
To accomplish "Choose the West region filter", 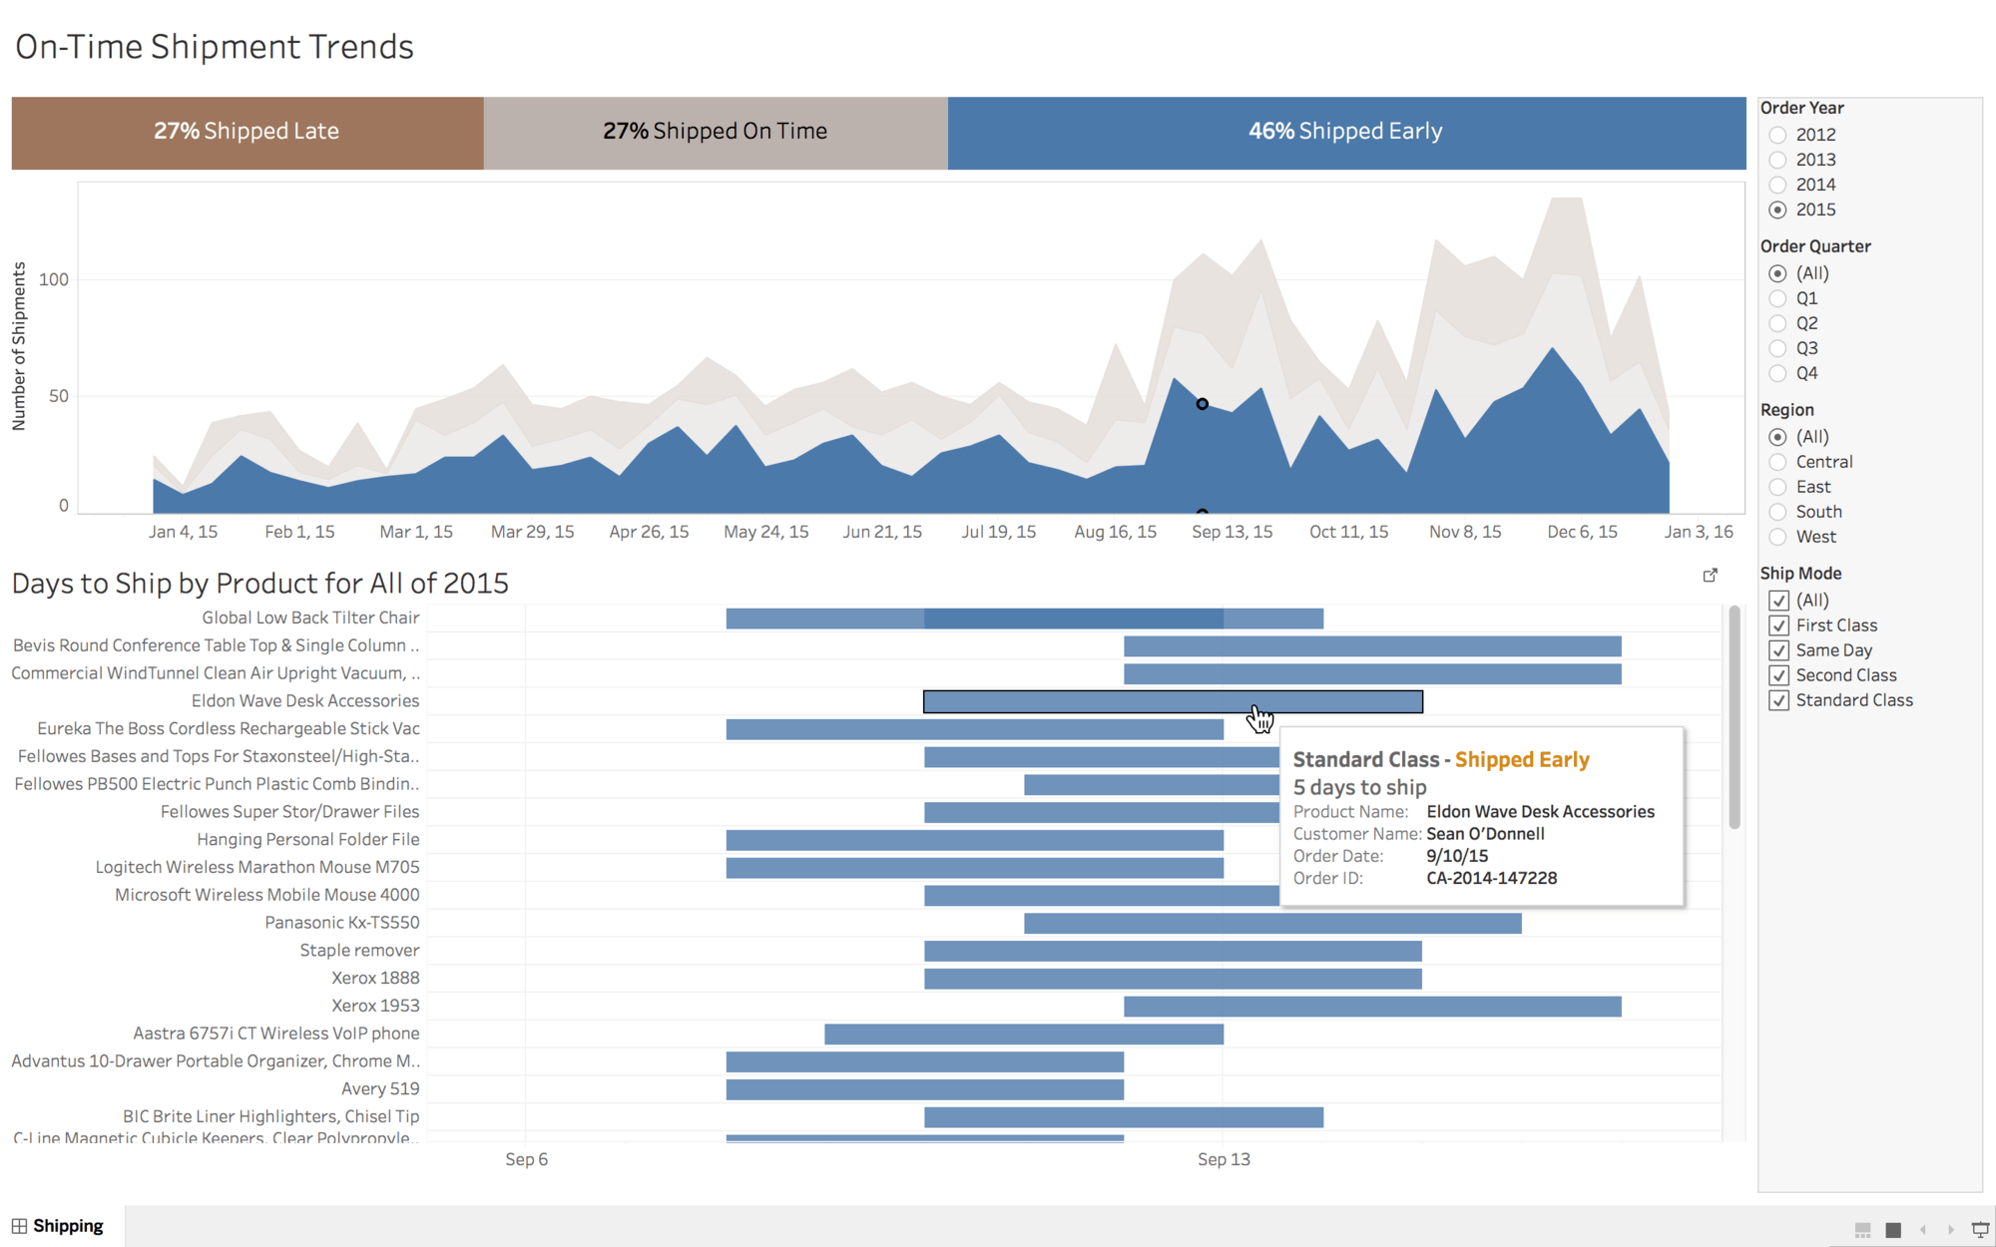I will coord(1777,537).
